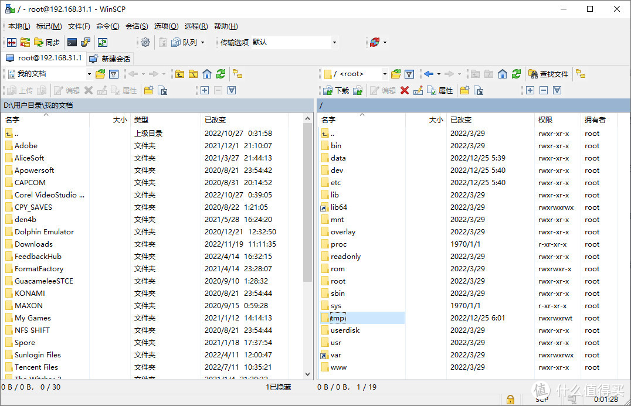Click the remote panel filter icon

click(x=409, y=74)
